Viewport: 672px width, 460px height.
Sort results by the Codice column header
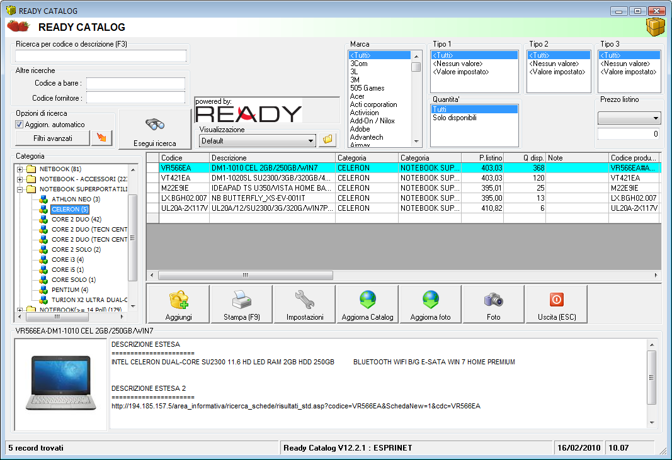coord(185,157)
